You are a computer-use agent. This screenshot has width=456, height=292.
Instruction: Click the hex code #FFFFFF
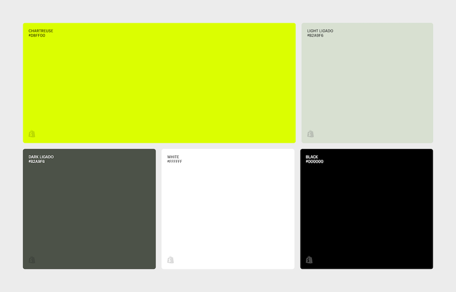[x=175, y=161]
